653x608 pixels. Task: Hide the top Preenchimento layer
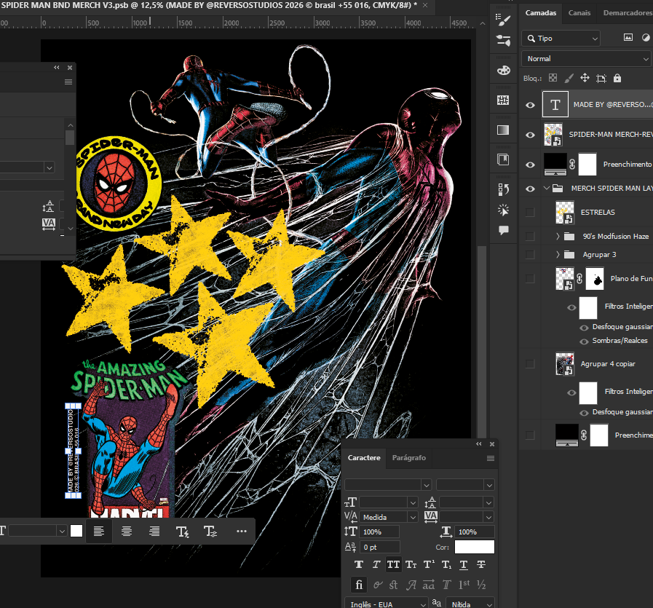click(530, 165)
